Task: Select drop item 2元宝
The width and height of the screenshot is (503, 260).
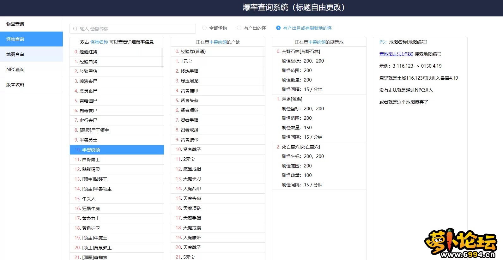Action: coord(218,159)
